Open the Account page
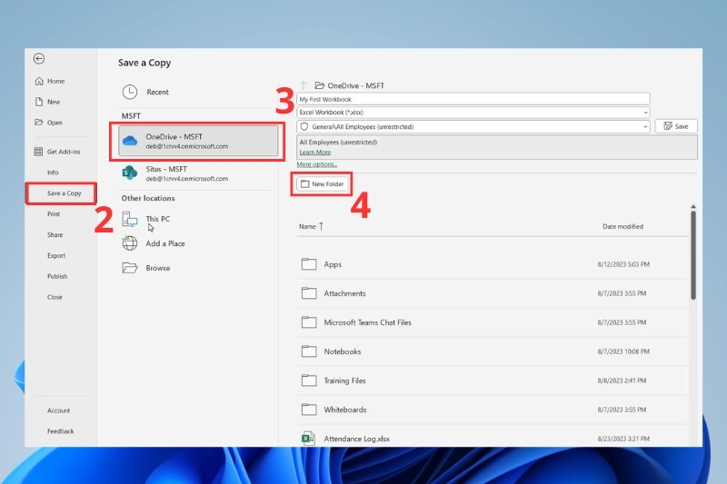This screenshot has height=484, width=727. tap(58, 410)
